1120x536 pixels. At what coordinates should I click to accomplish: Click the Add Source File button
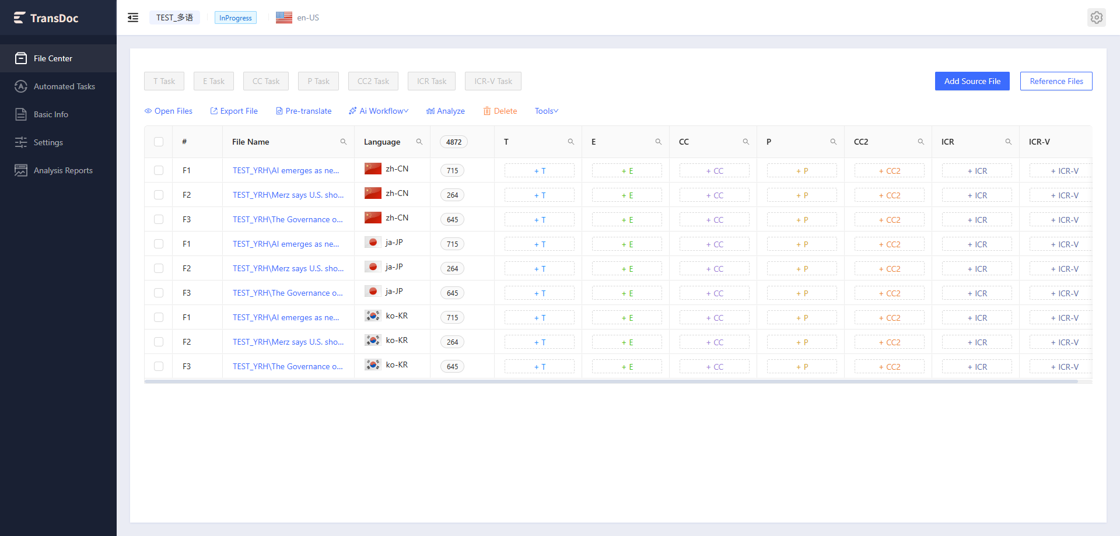pyautogui.click(x=972, y=81)
